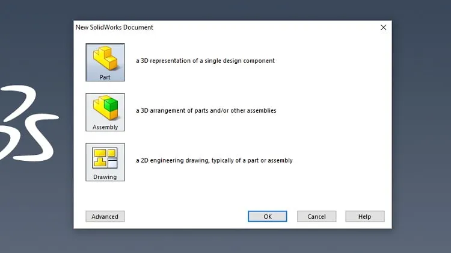Image resolution: width=451 pixels, height=253 pixels.
Task: Close the New SolidWorks Document dialog
Action: (x=384, y=27)
